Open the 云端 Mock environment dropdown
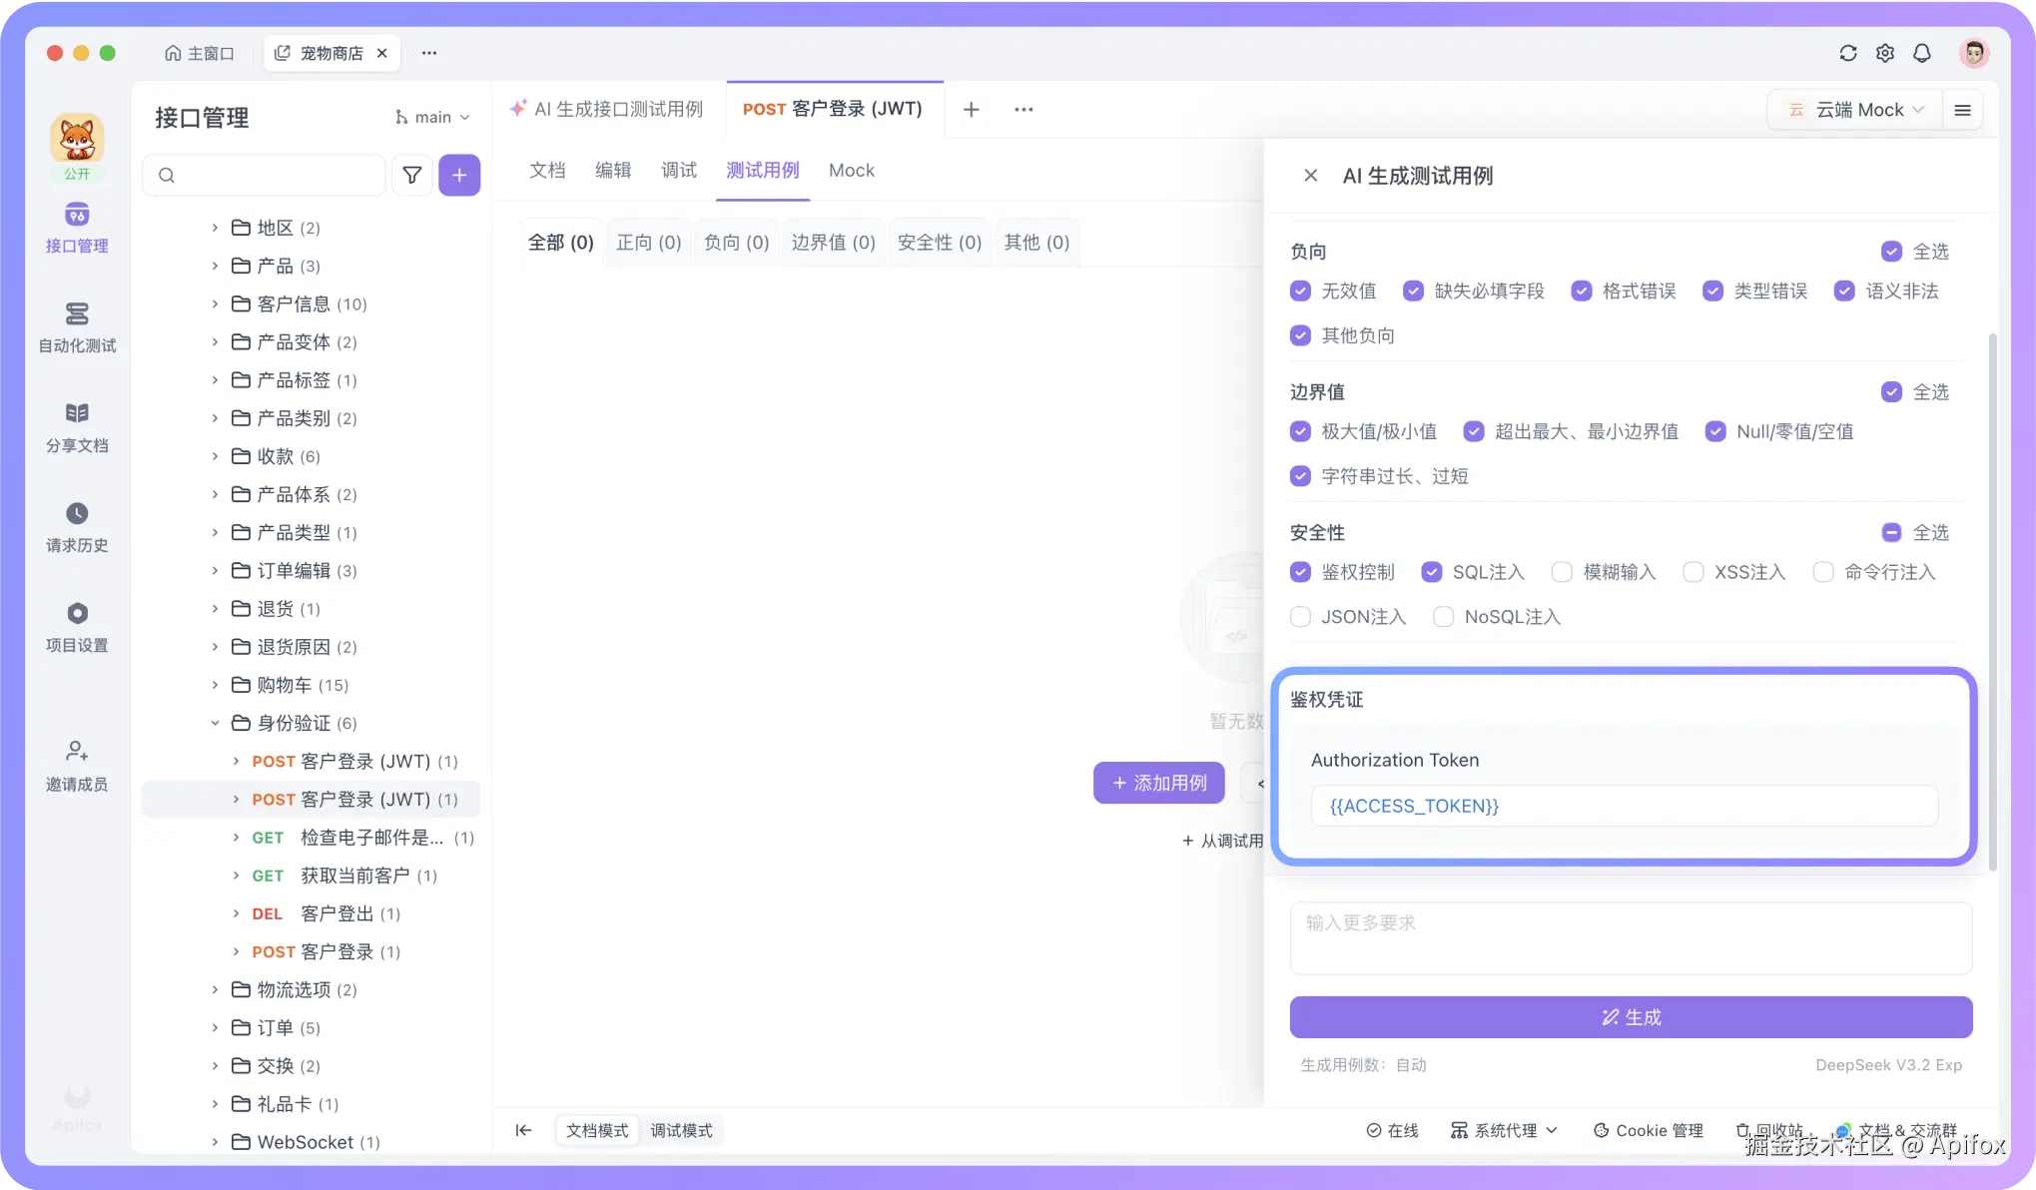2036x1190 pixels. [1857, 110]
